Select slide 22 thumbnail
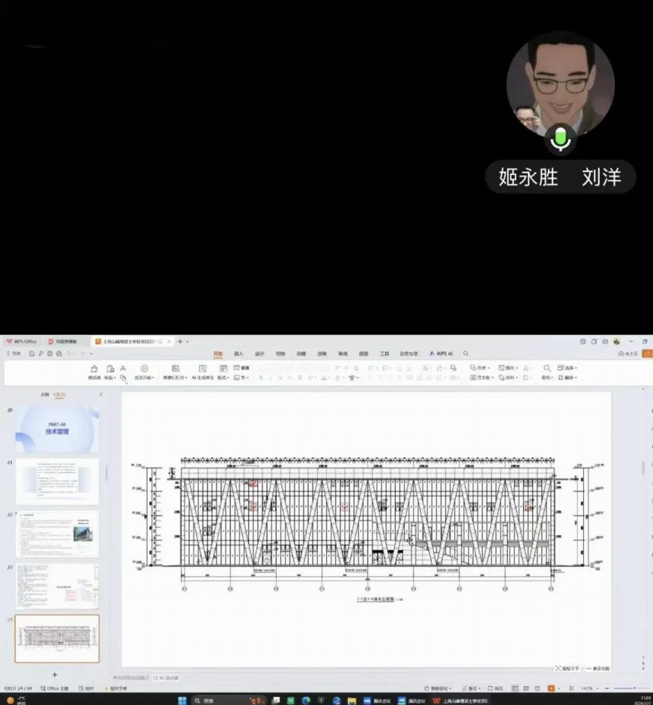This screenshot has width=653, height=705. tap(57, 533)
